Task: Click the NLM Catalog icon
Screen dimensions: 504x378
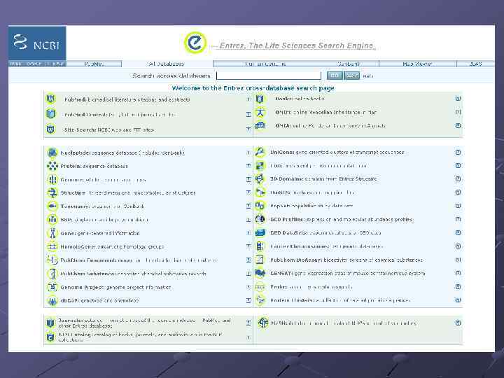Action: tap(50, 337)
